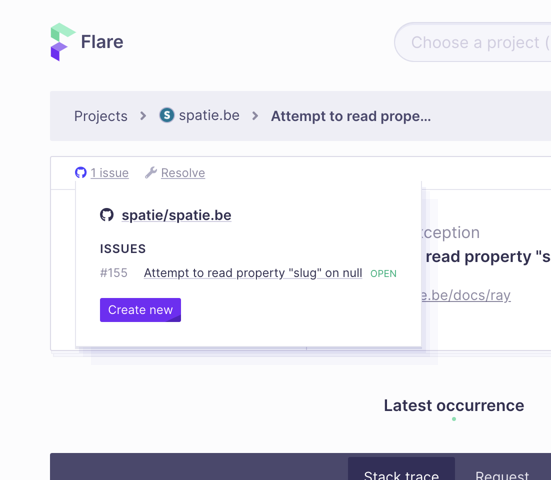Click the wrench icon beside Resolve

pos(151,172)
